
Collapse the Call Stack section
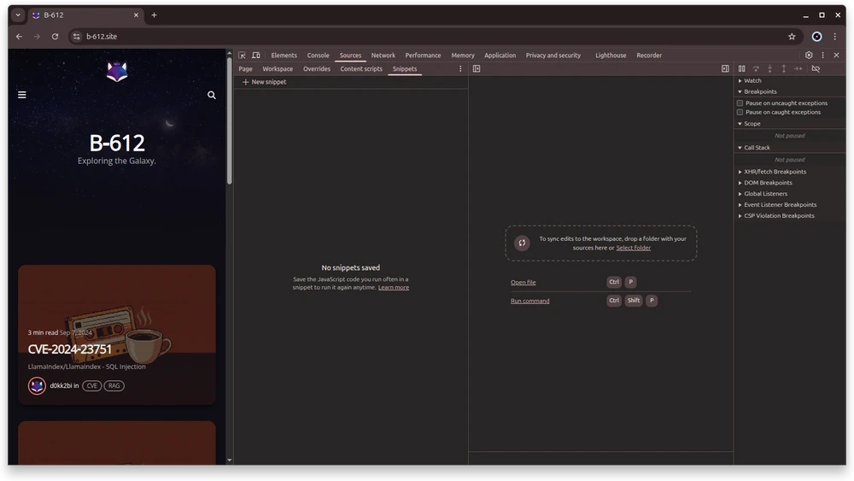pos(757,148)
